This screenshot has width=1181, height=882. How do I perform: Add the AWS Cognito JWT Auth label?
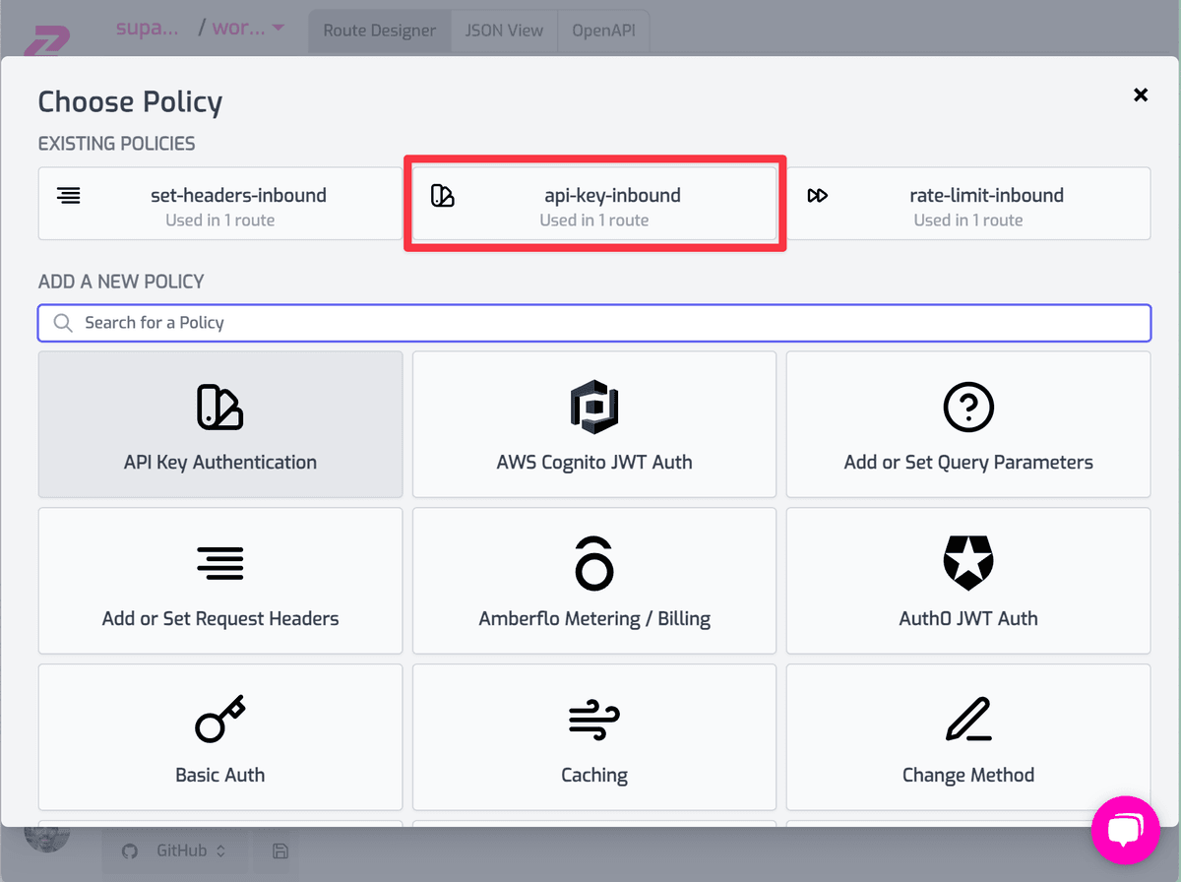click(594, 462)
